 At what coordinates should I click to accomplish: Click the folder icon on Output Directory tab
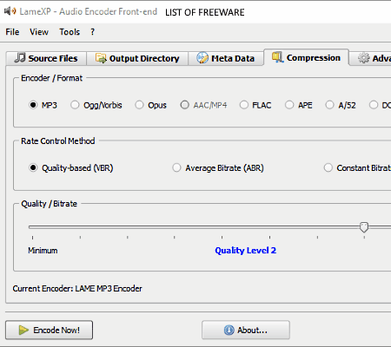tap(101, 58)
